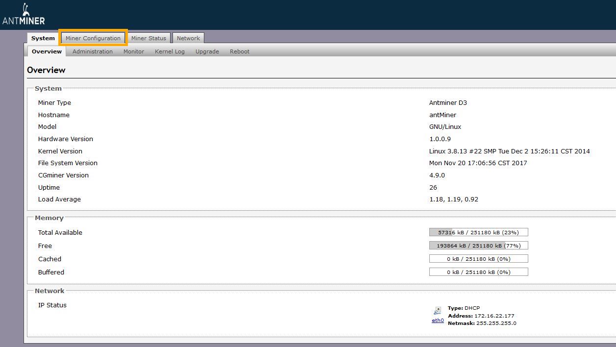Open the Administration subtab
616x347 pixels.
point(93,51)
